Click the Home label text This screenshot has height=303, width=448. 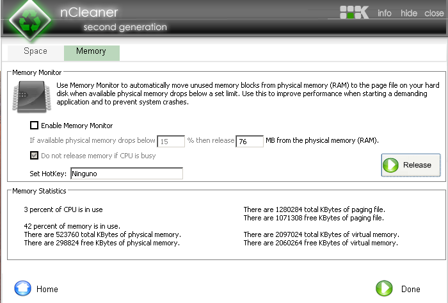[47, 289]
